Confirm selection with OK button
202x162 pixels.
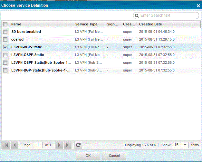point(88,156)
